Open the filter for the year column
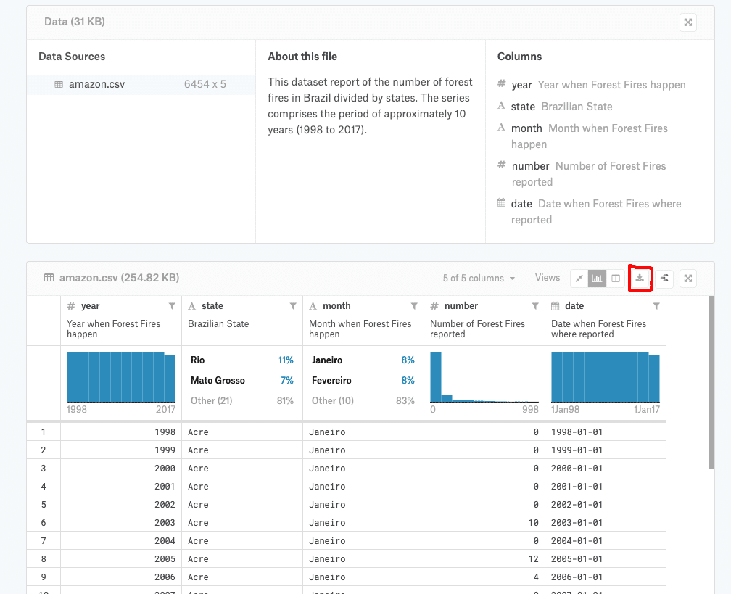The height and width of the screenshot is (594, 731). pyautogui.click(x=172, y=306)
